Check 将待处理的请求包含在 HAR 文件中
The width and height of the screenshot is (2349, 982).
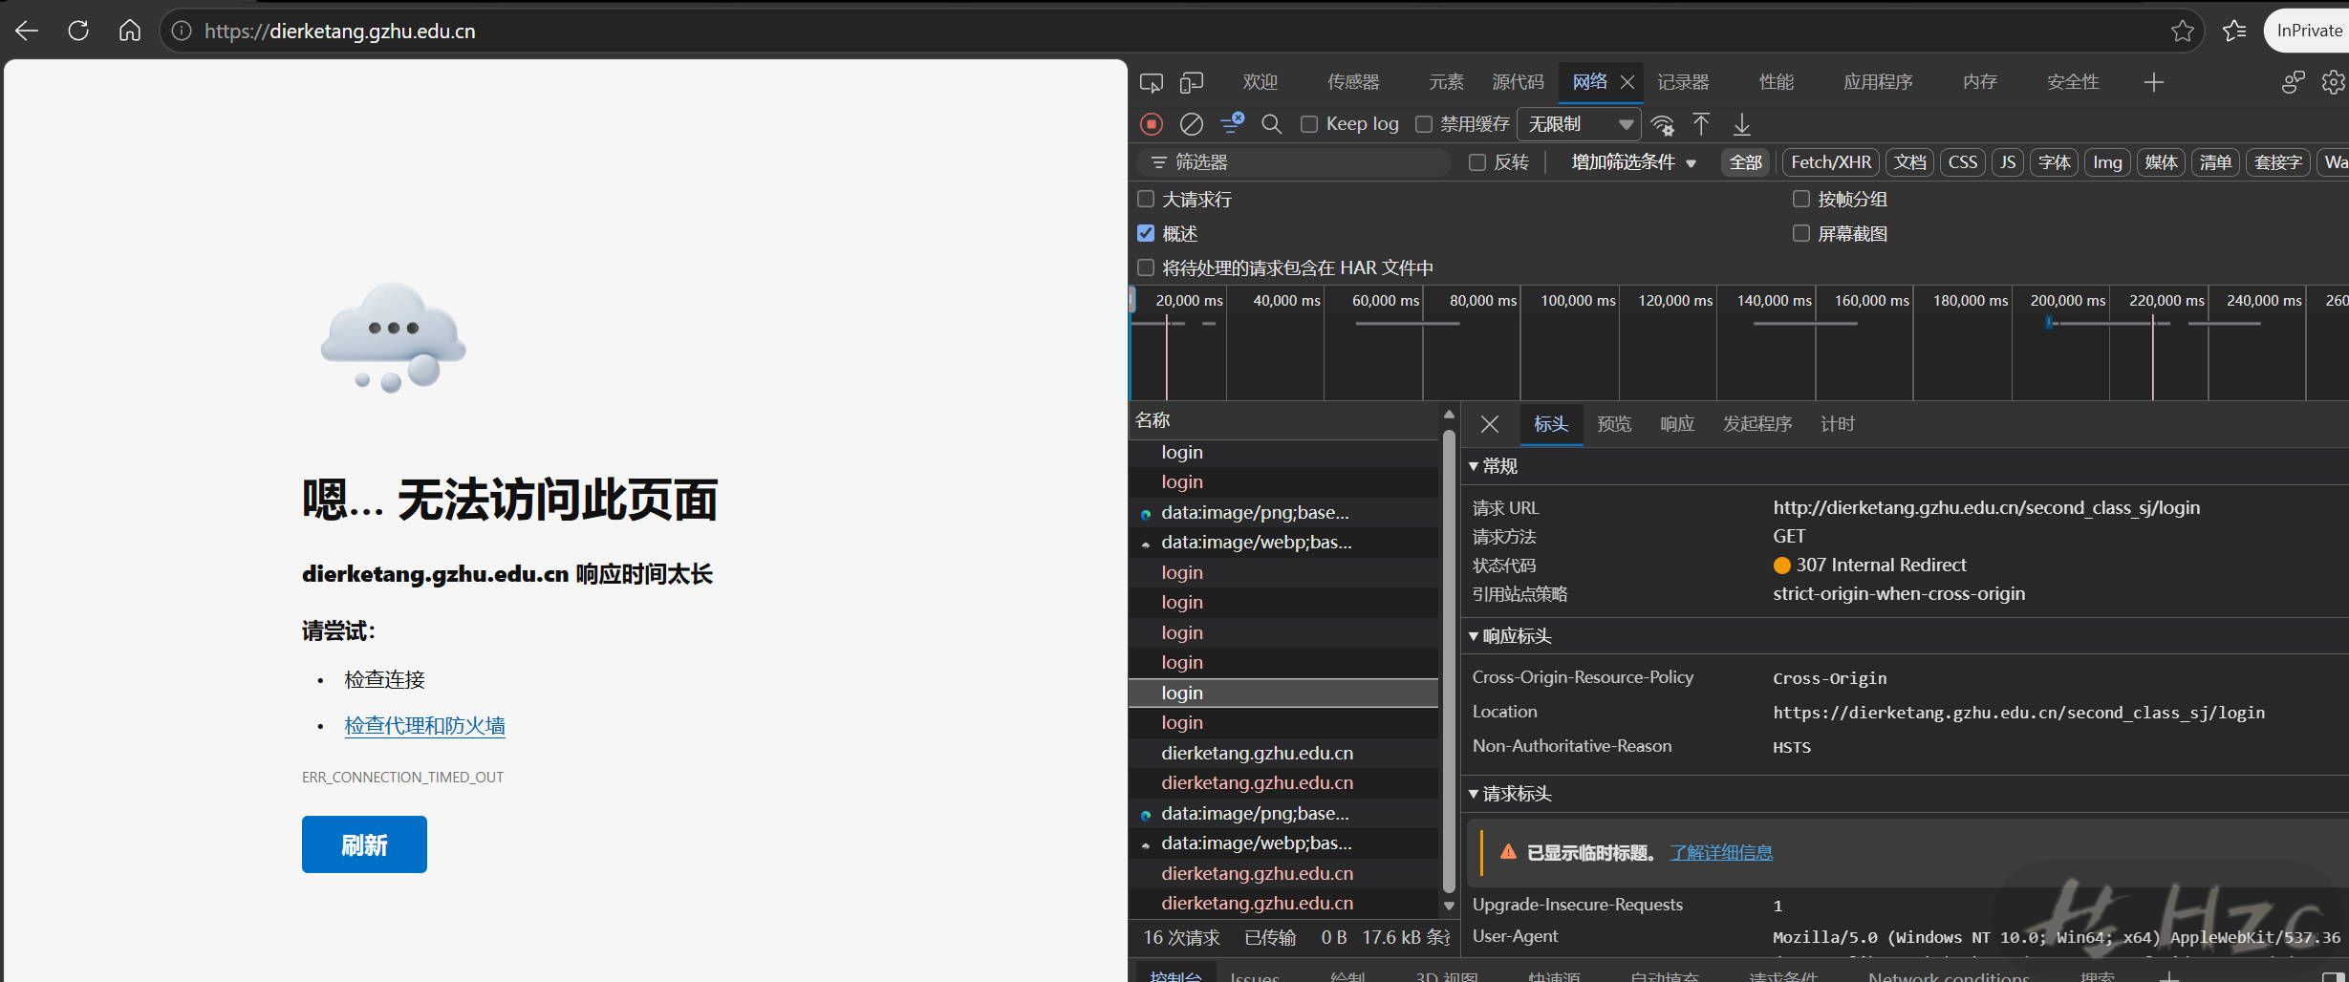(x=1146, y=267)
